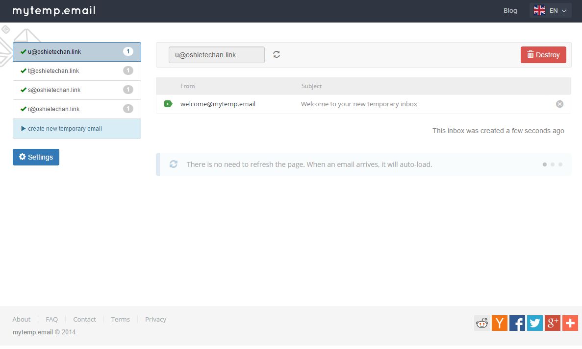Click the email address field u@oshietechan.link
582x349 pixels.
click(x=216, y=55)
